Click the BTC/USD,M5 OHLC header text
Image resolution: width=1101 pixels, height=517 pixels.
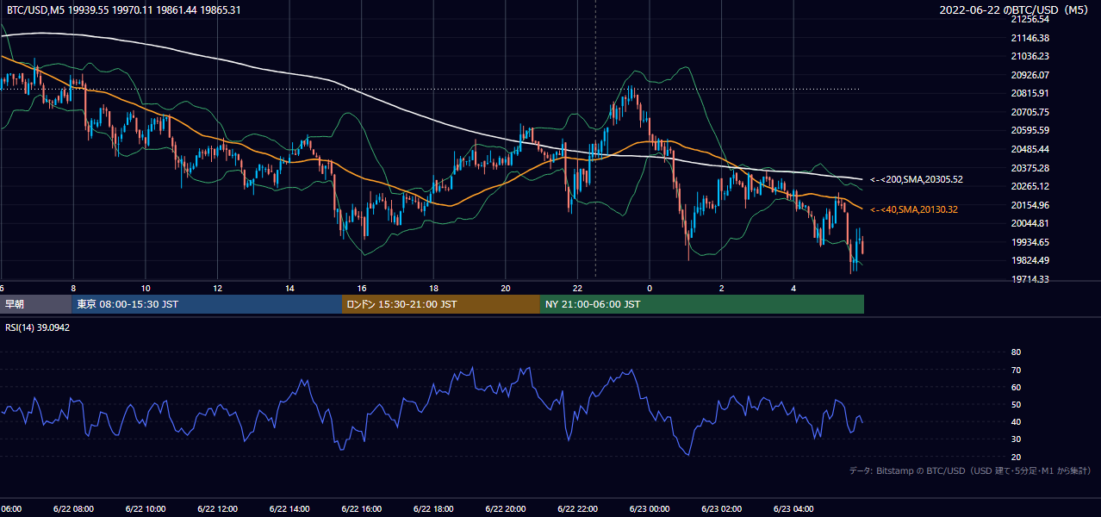tap(124, 9)
